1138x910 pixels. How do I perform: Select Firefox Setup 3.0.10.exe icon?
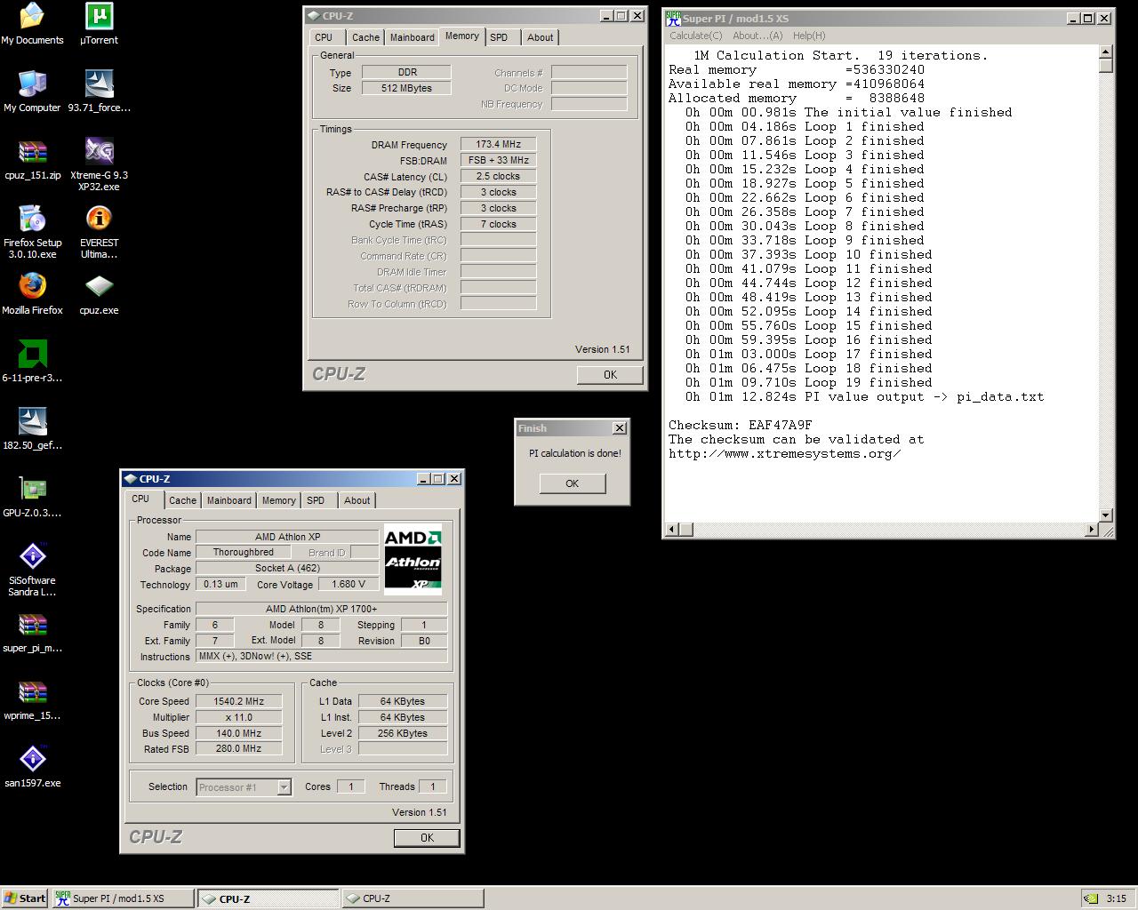point(32,232)
